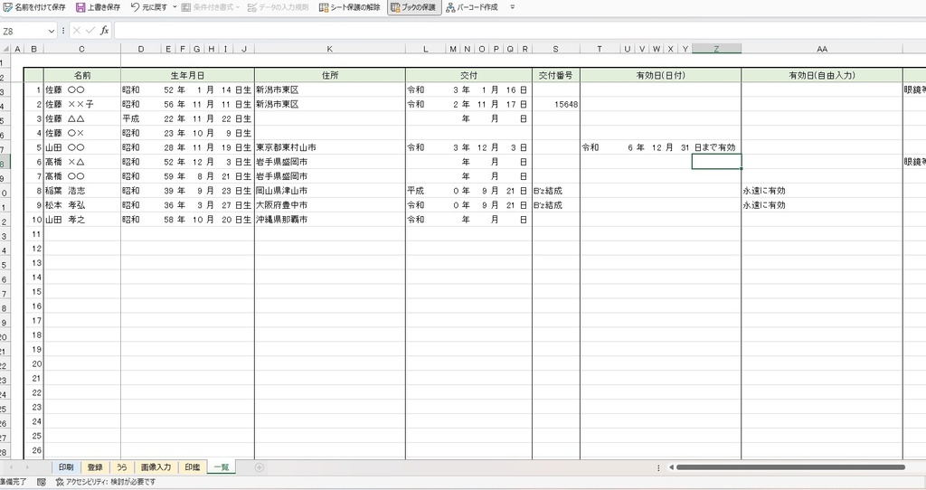Select issue number cell 15648
This screenshot has width=926, height=490.
[x=556, y=105]
